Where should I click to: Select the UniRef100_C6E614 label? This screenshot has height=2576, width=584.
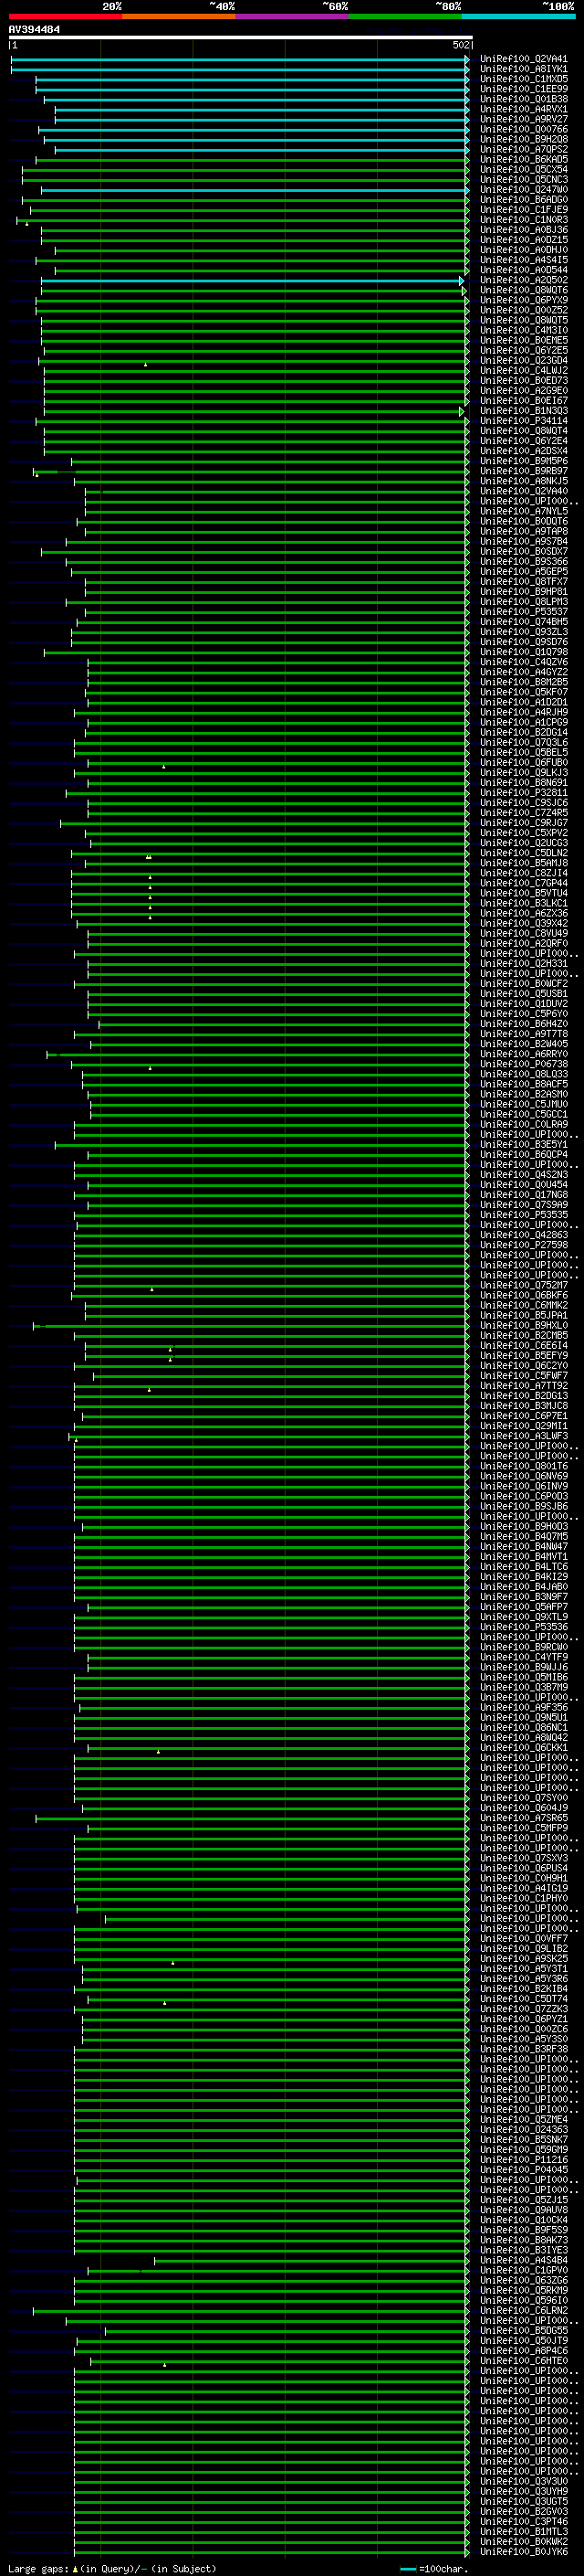[x=523, y=1345]
